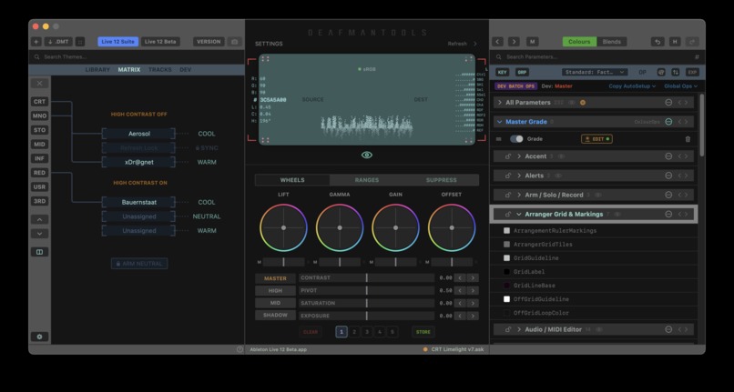Toggle the GRP filter button
The height and width of the screenshot is (392, 734).
[522, 73]
